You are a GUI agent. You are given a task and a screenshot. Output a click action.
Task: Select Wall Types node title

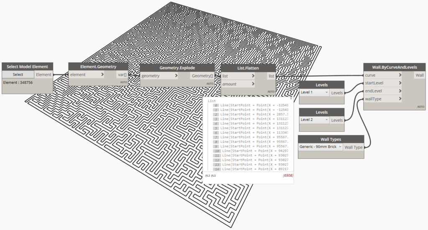[x=331, y=139]
